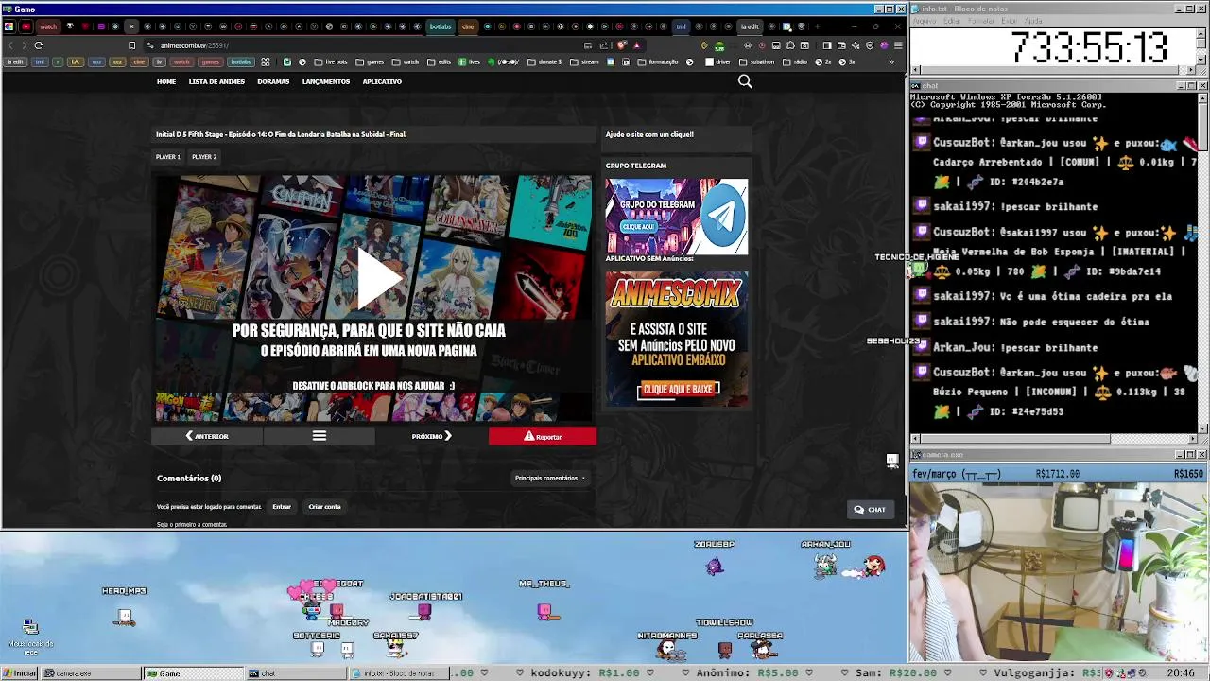1210x681 pixels.
Task: Open the 'games' bookmark folder
Action: point(369,62)
